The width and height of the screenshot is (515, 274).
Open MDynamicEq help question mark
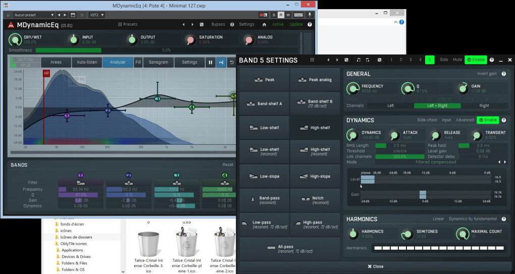(310, 24)
